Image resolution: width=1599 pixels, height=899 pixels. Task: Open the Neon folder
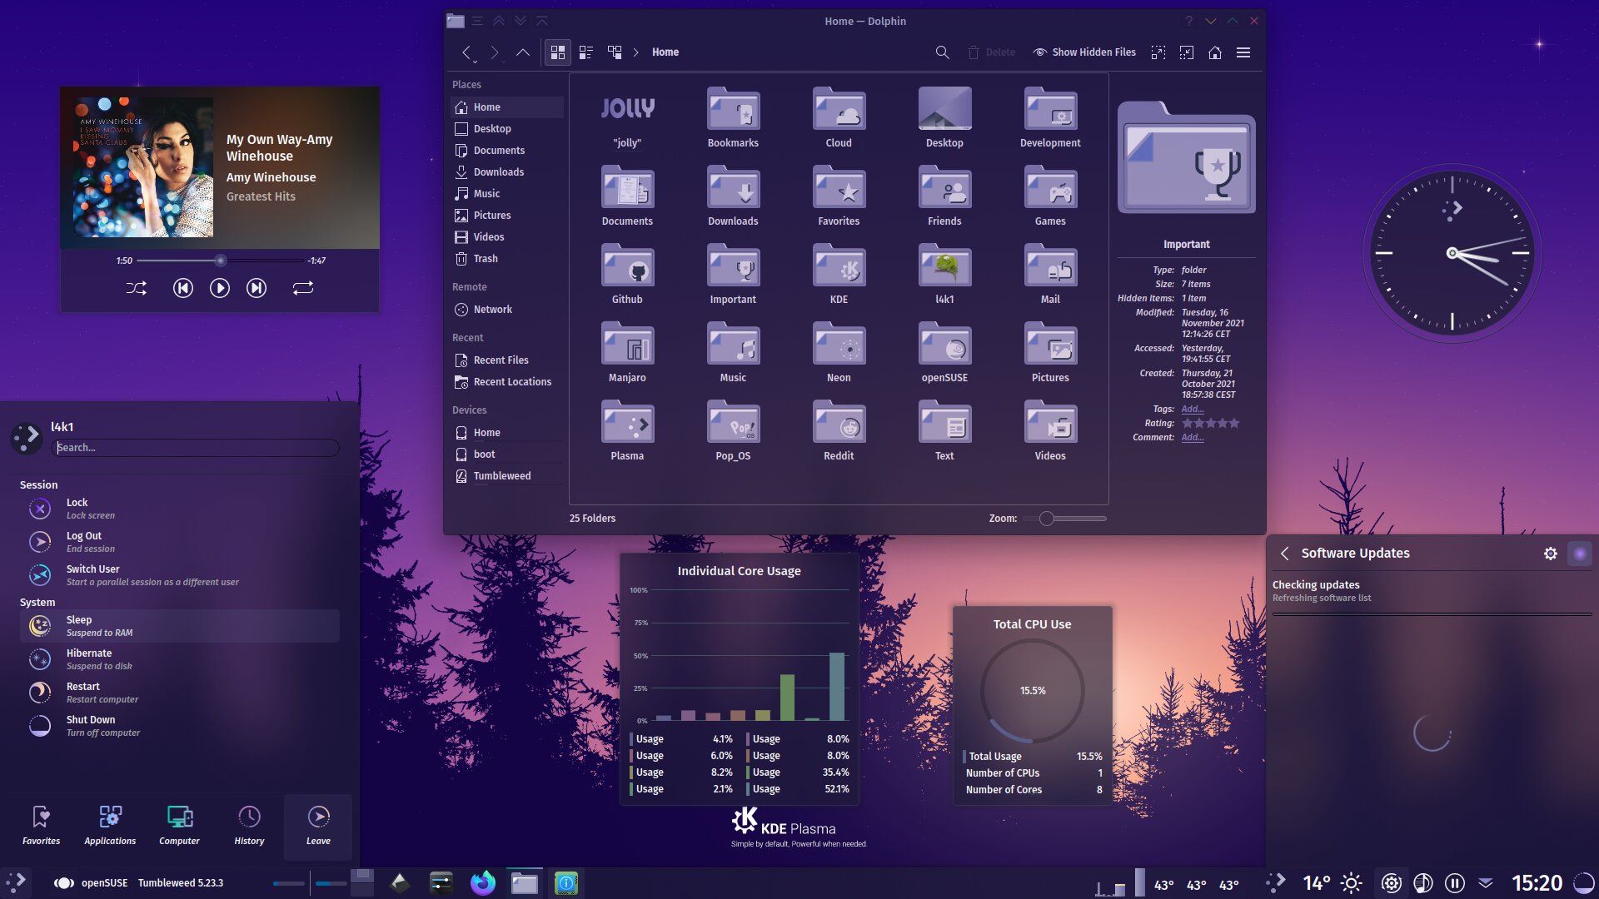coord(839,353)
